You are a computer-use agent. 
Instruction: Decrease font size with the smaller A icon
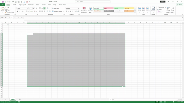pyautogui.click(x=36, y=8)
